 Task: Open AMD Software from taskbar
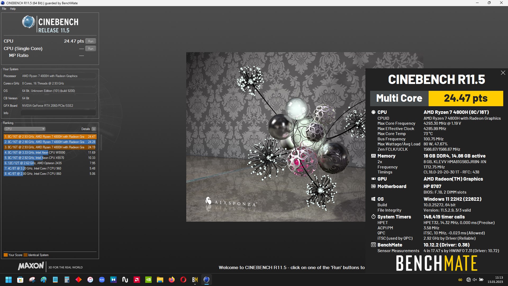(137, 280)
